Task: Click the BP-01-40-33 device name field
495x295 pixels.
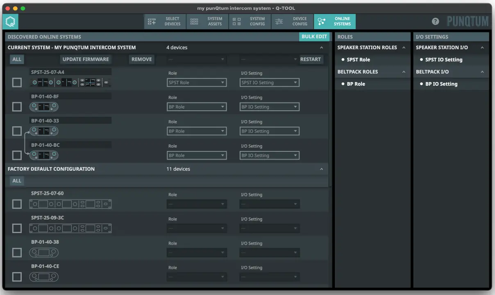Action: tap(70, 121)
